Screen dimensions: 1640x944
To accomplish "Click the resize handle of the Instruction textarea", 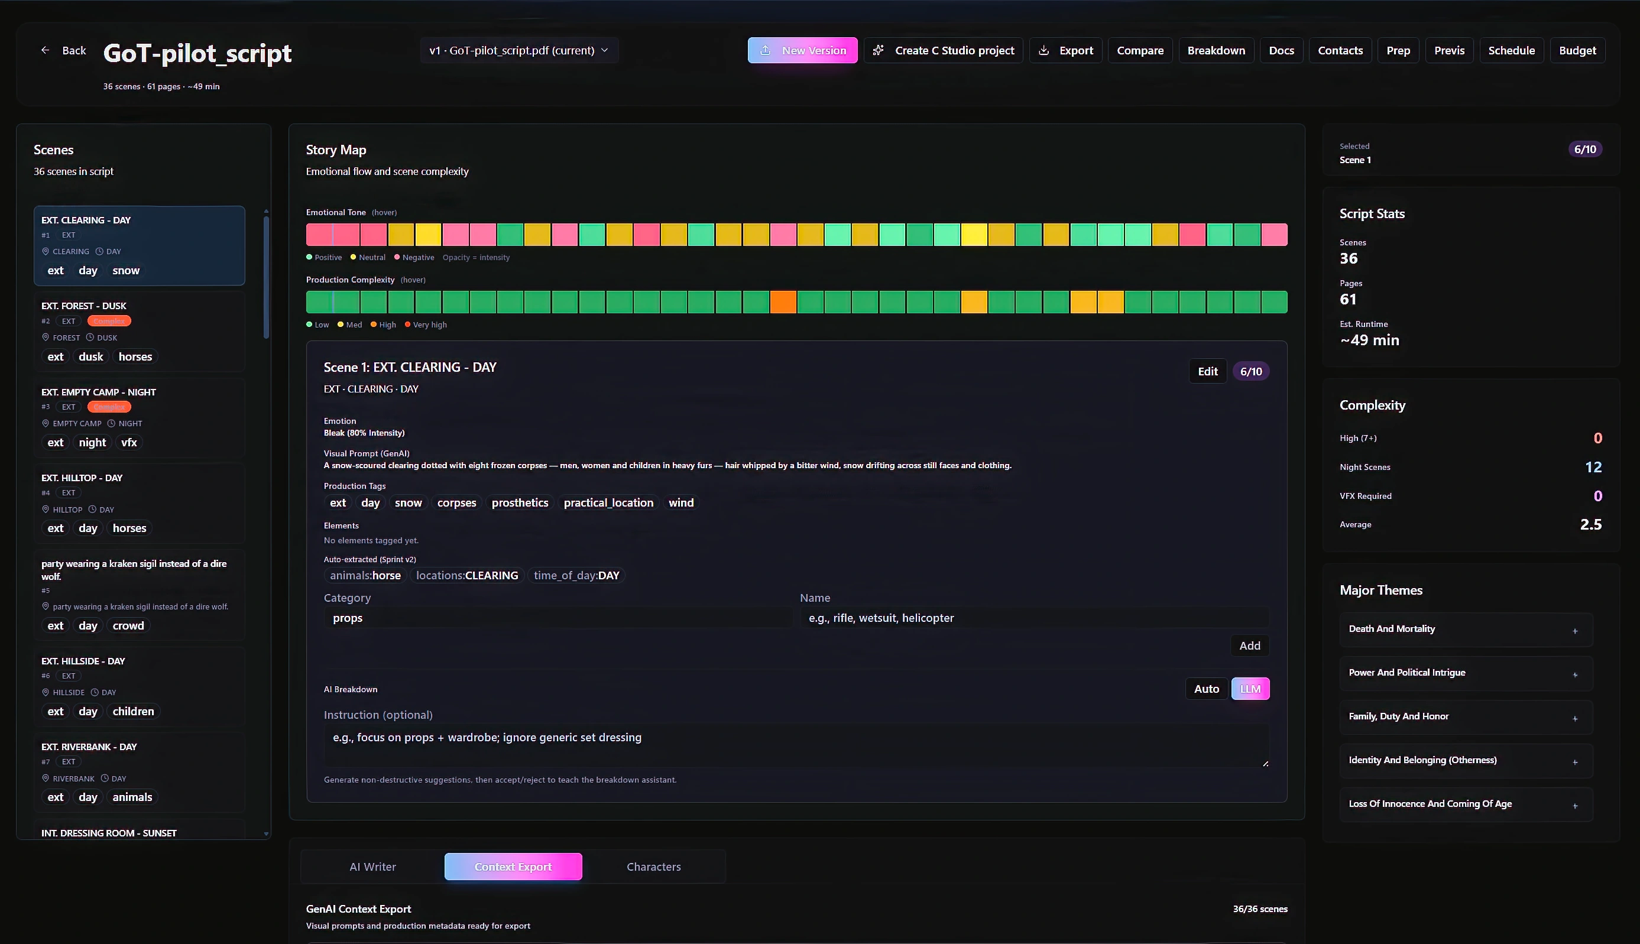I will pyautogui.click(x=1265, y=763).
